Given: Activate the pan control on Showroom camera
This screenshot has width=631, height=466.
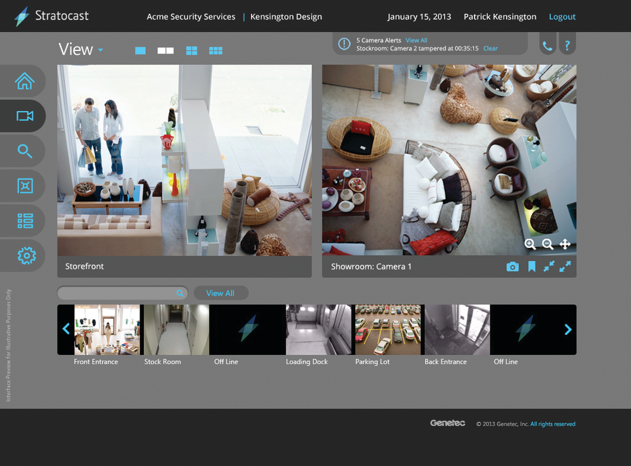Looking at the screenshot, I should pyautogui.click(x=565, y=244).
